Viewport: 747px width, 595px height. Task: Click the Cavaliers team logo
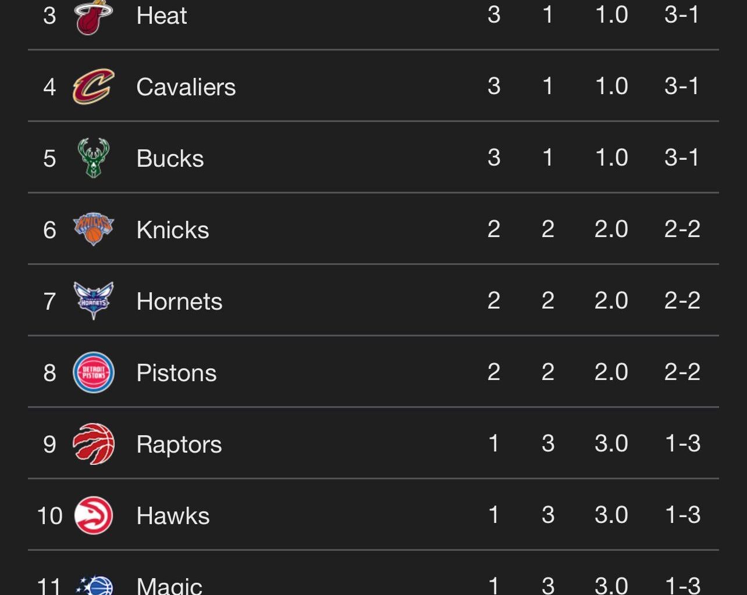click(93, 86)
